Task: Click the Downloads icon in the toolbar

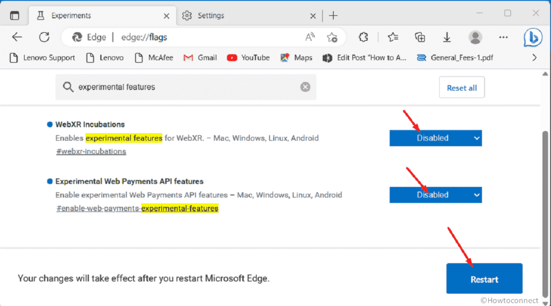Action: click(447, 37)
